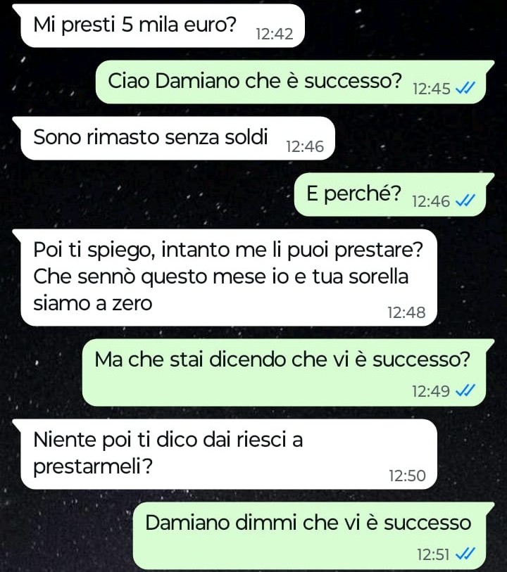Tap 'Ma che stai dicendo' sent message
The height and width of the screenshot is (572, 507).
click(284, 372)
